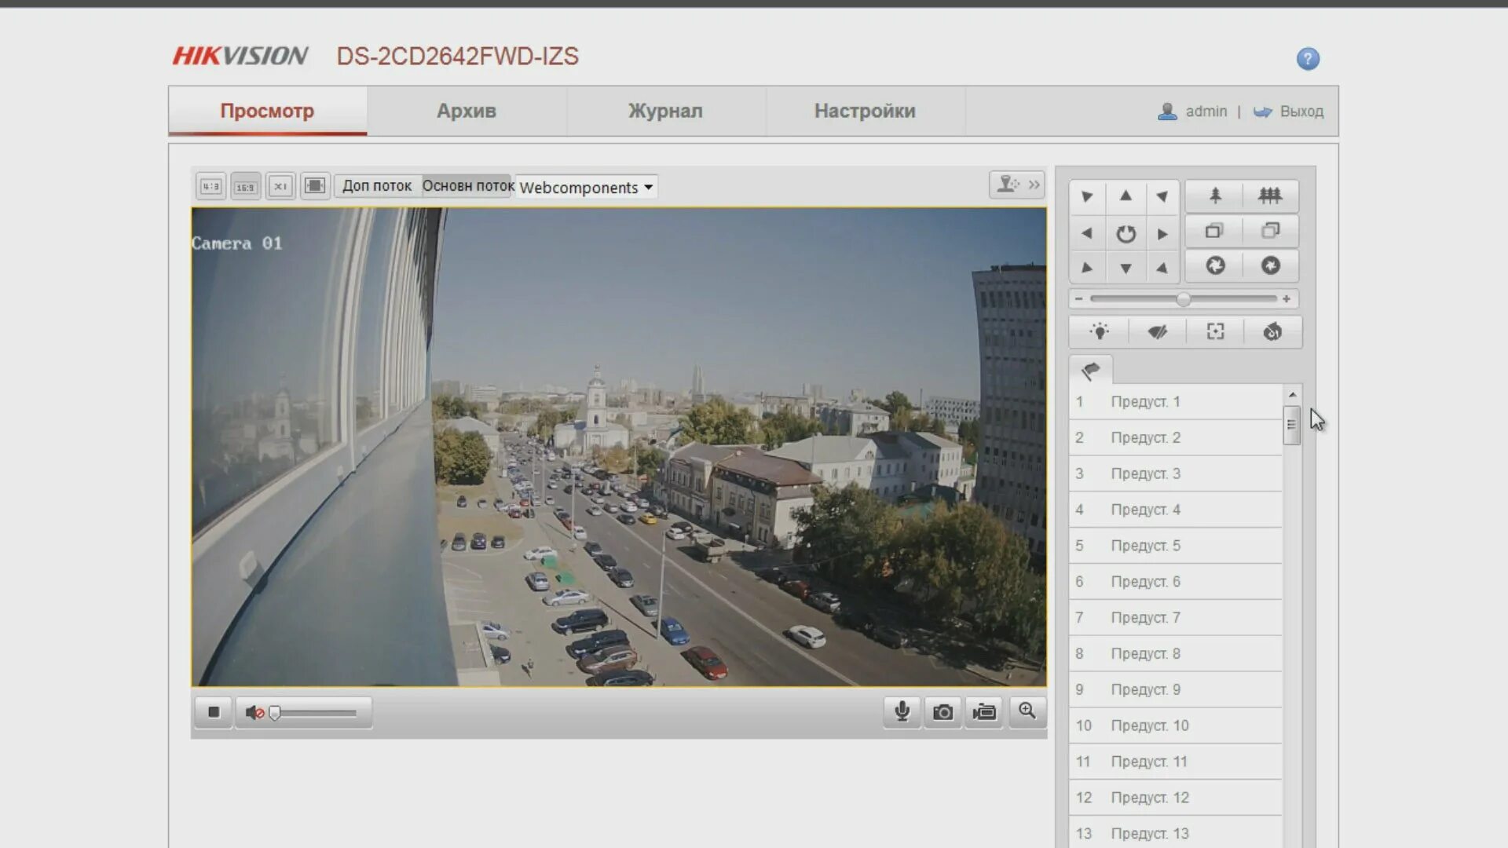
Task: Click the presets list scroll-up arrow
Action: 1292,394
